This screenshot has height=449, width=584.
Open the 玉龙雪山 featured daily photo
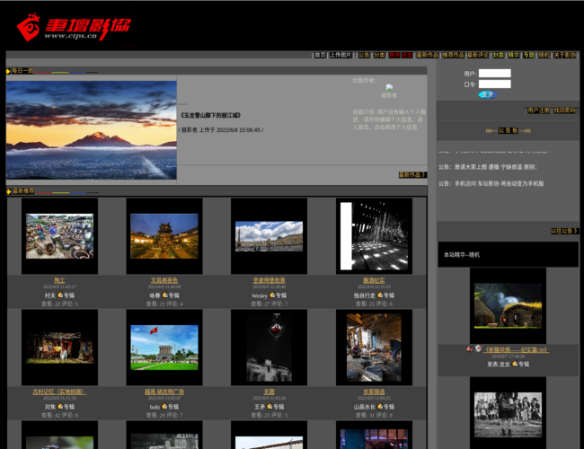point(92,130)
